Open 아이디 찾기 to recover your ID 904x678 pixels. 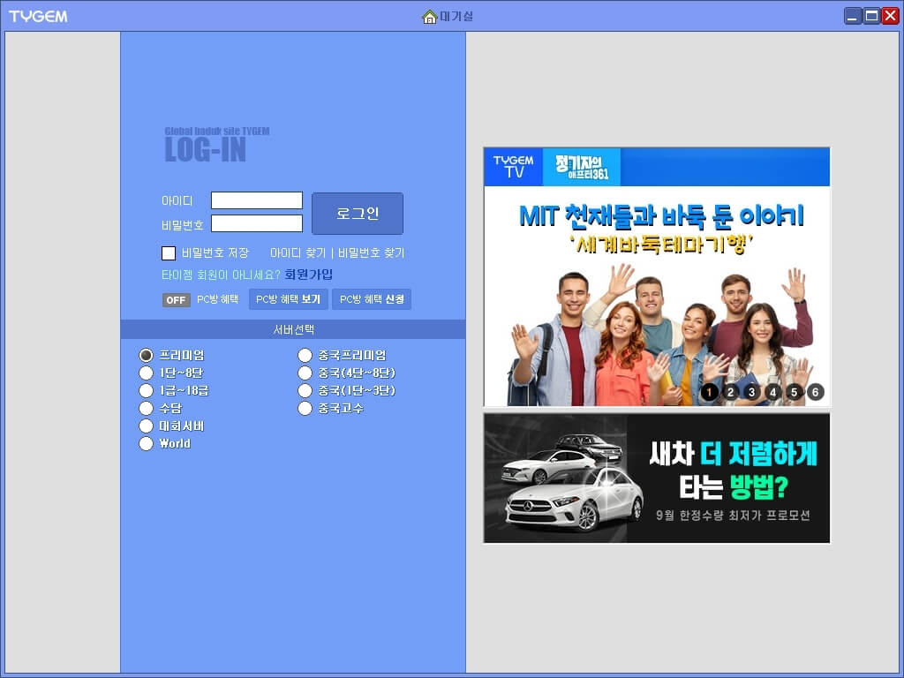pos(298,253)
